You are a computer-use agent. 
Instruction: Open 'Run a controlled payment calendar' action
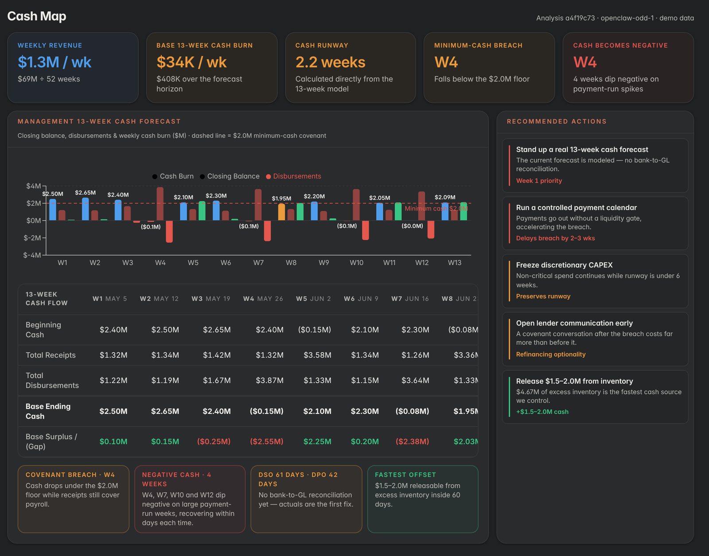pyautogui.click(x=595, y=223)
